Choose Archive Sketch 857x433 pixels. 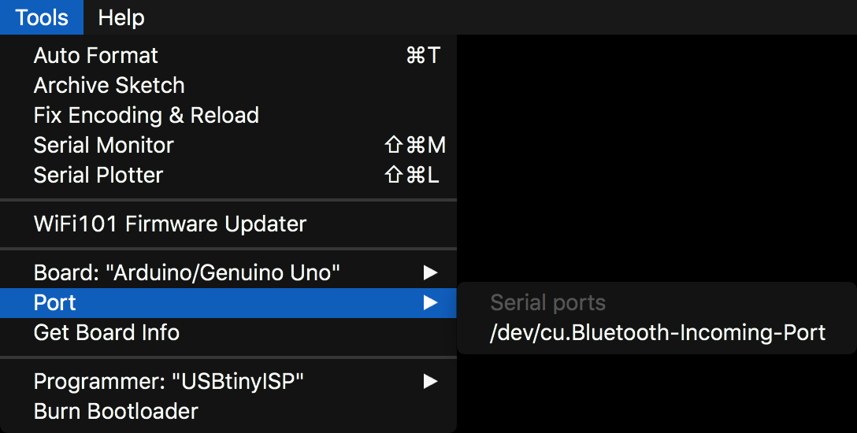click(109, 86)
